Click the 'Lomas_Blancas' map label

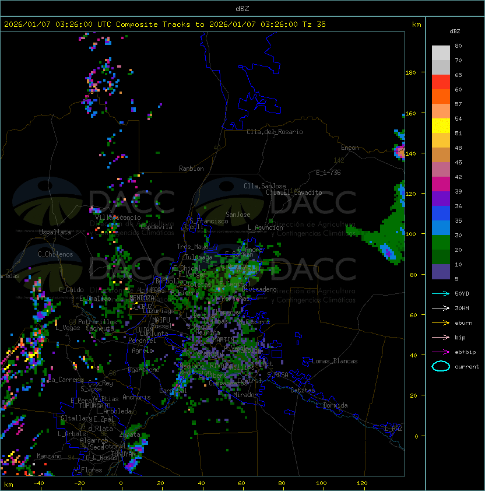[335, 361]
